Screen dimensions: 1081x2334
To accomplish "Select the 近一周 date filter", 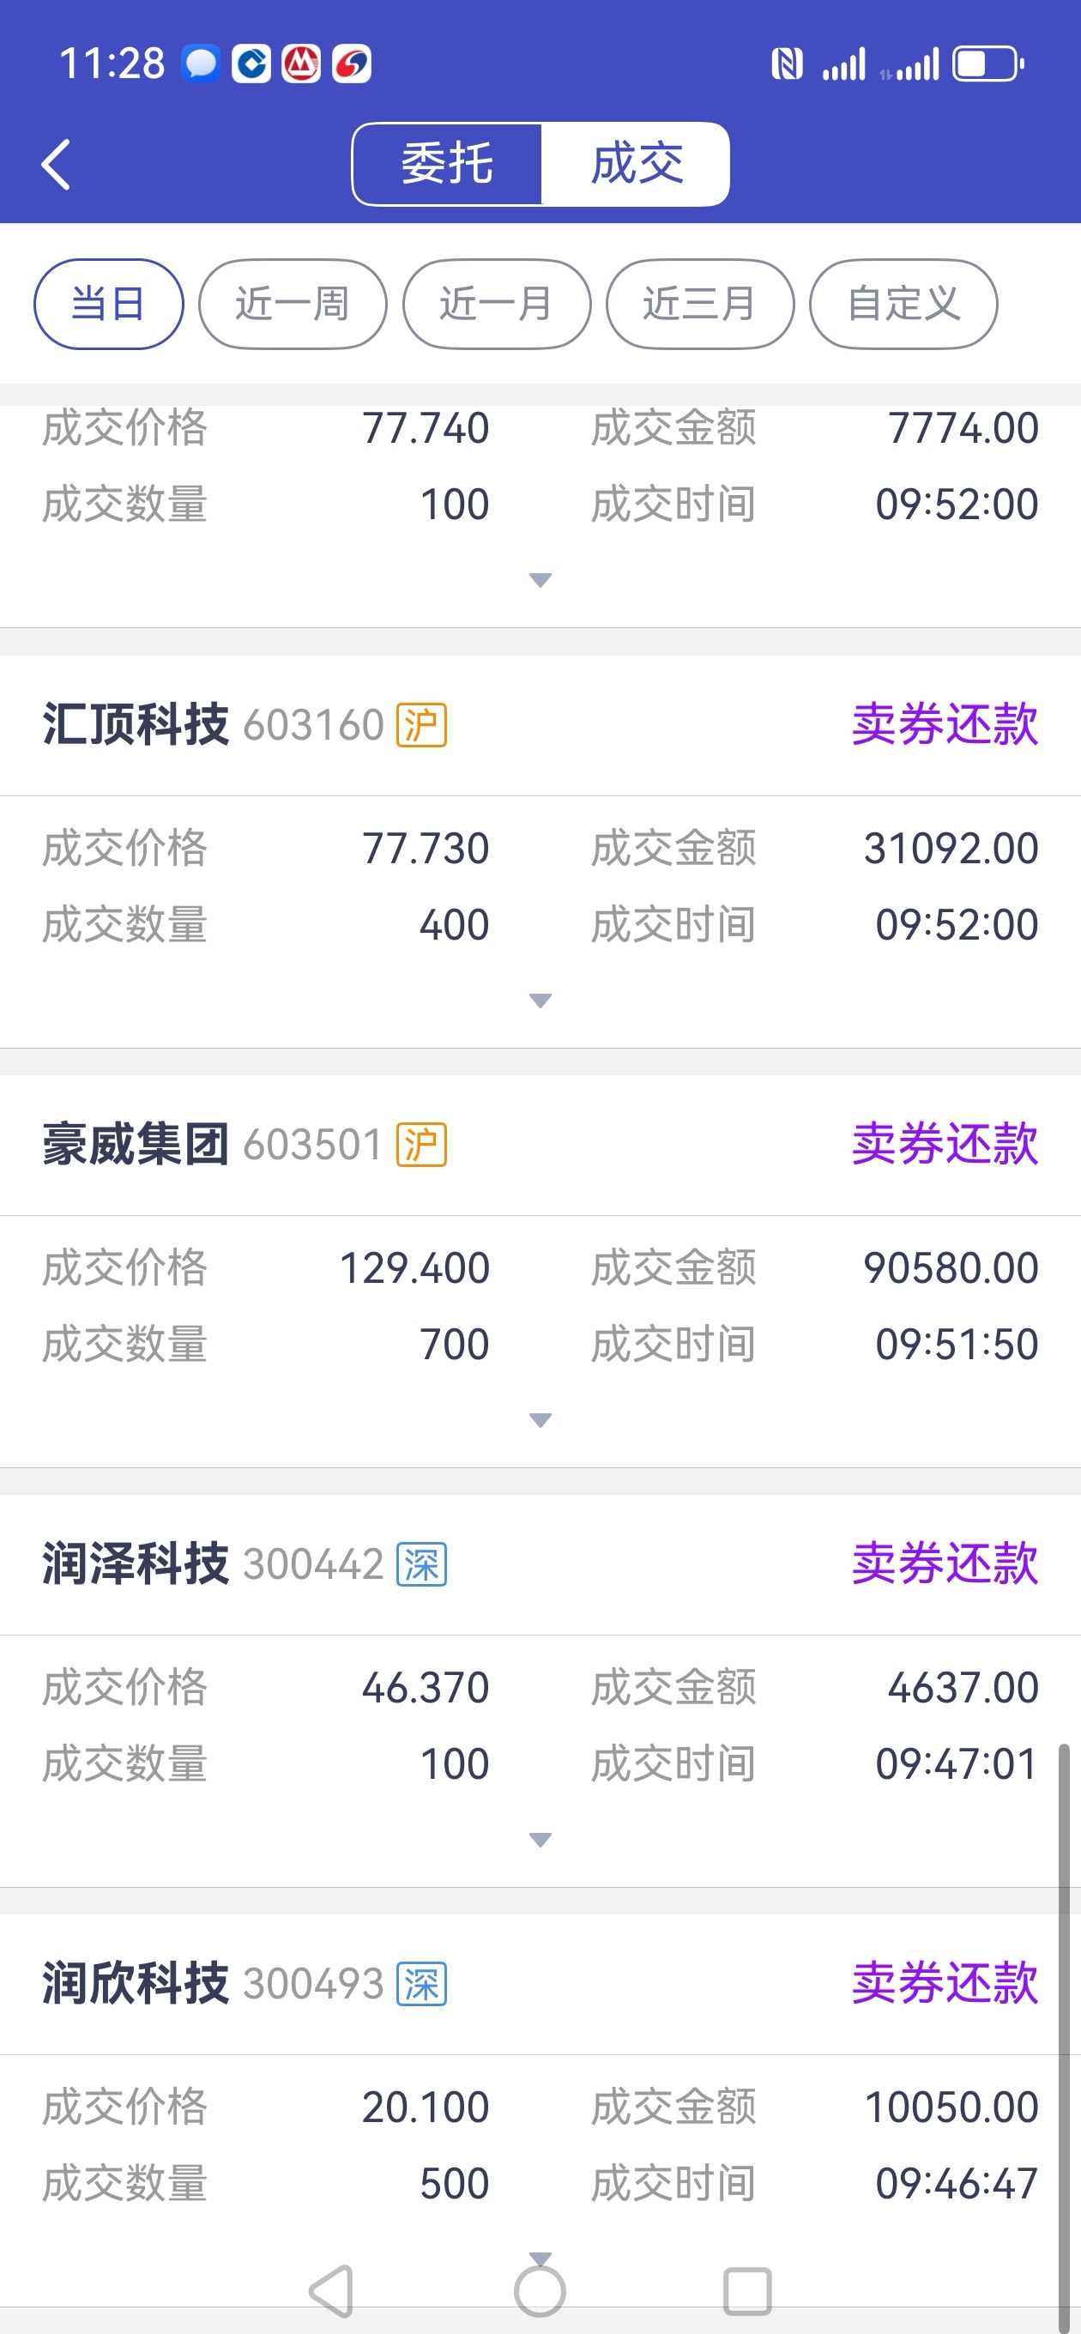I will coord(293,304).
